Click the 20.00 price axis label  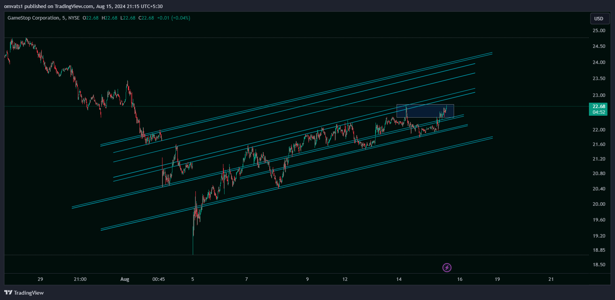tap(599, 204)
